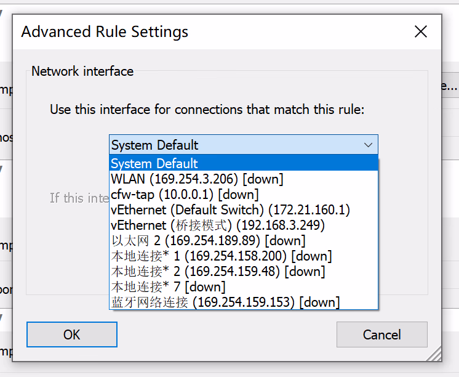
Task: Collapse the network interface dropdown arrow
Action: coord(368,145)
